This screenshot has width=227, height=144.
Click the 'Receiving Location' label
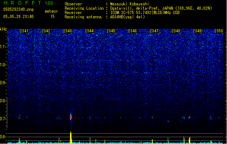84,8
